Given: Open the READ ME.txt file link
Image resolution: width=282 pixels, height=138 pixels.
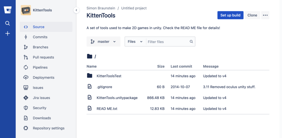Looking at the screenshot, I should pyautogui.click(x=107, y=109).
